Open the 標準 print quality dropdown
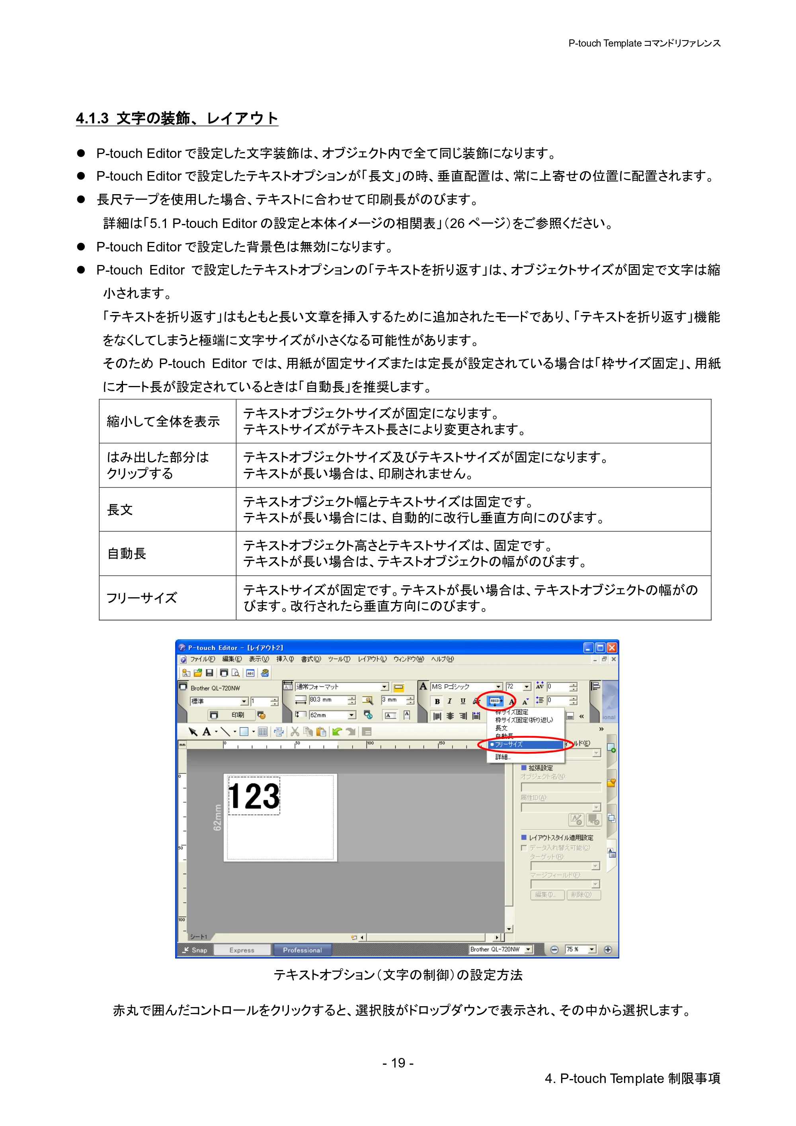 coord(244,701)
